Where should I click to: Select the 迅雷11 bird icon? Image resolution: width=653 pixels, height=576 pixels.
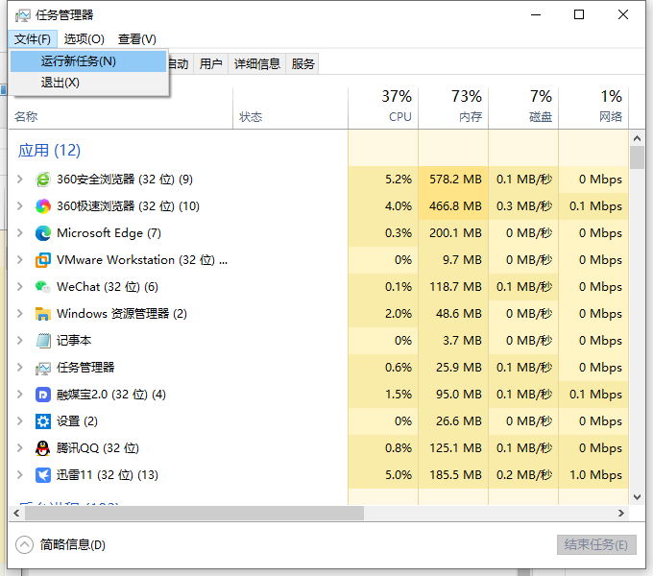click(x=43, y=475)
